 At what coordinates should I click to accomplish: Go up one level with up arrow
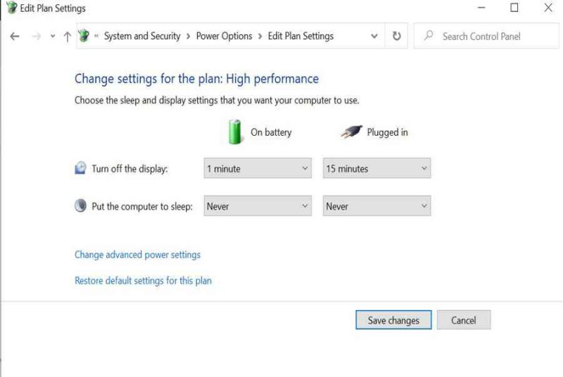(67, 37)
